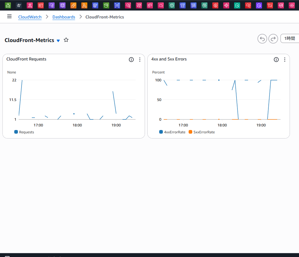
Task: Open the red IAM ID-card shortcut icon
Action: pyautogui.click(x=41, y=5)
